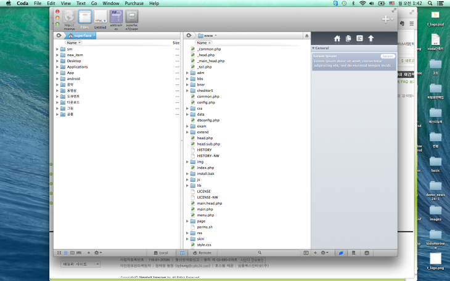Click the upload arrow icon in the sidebar

(371, 38)
